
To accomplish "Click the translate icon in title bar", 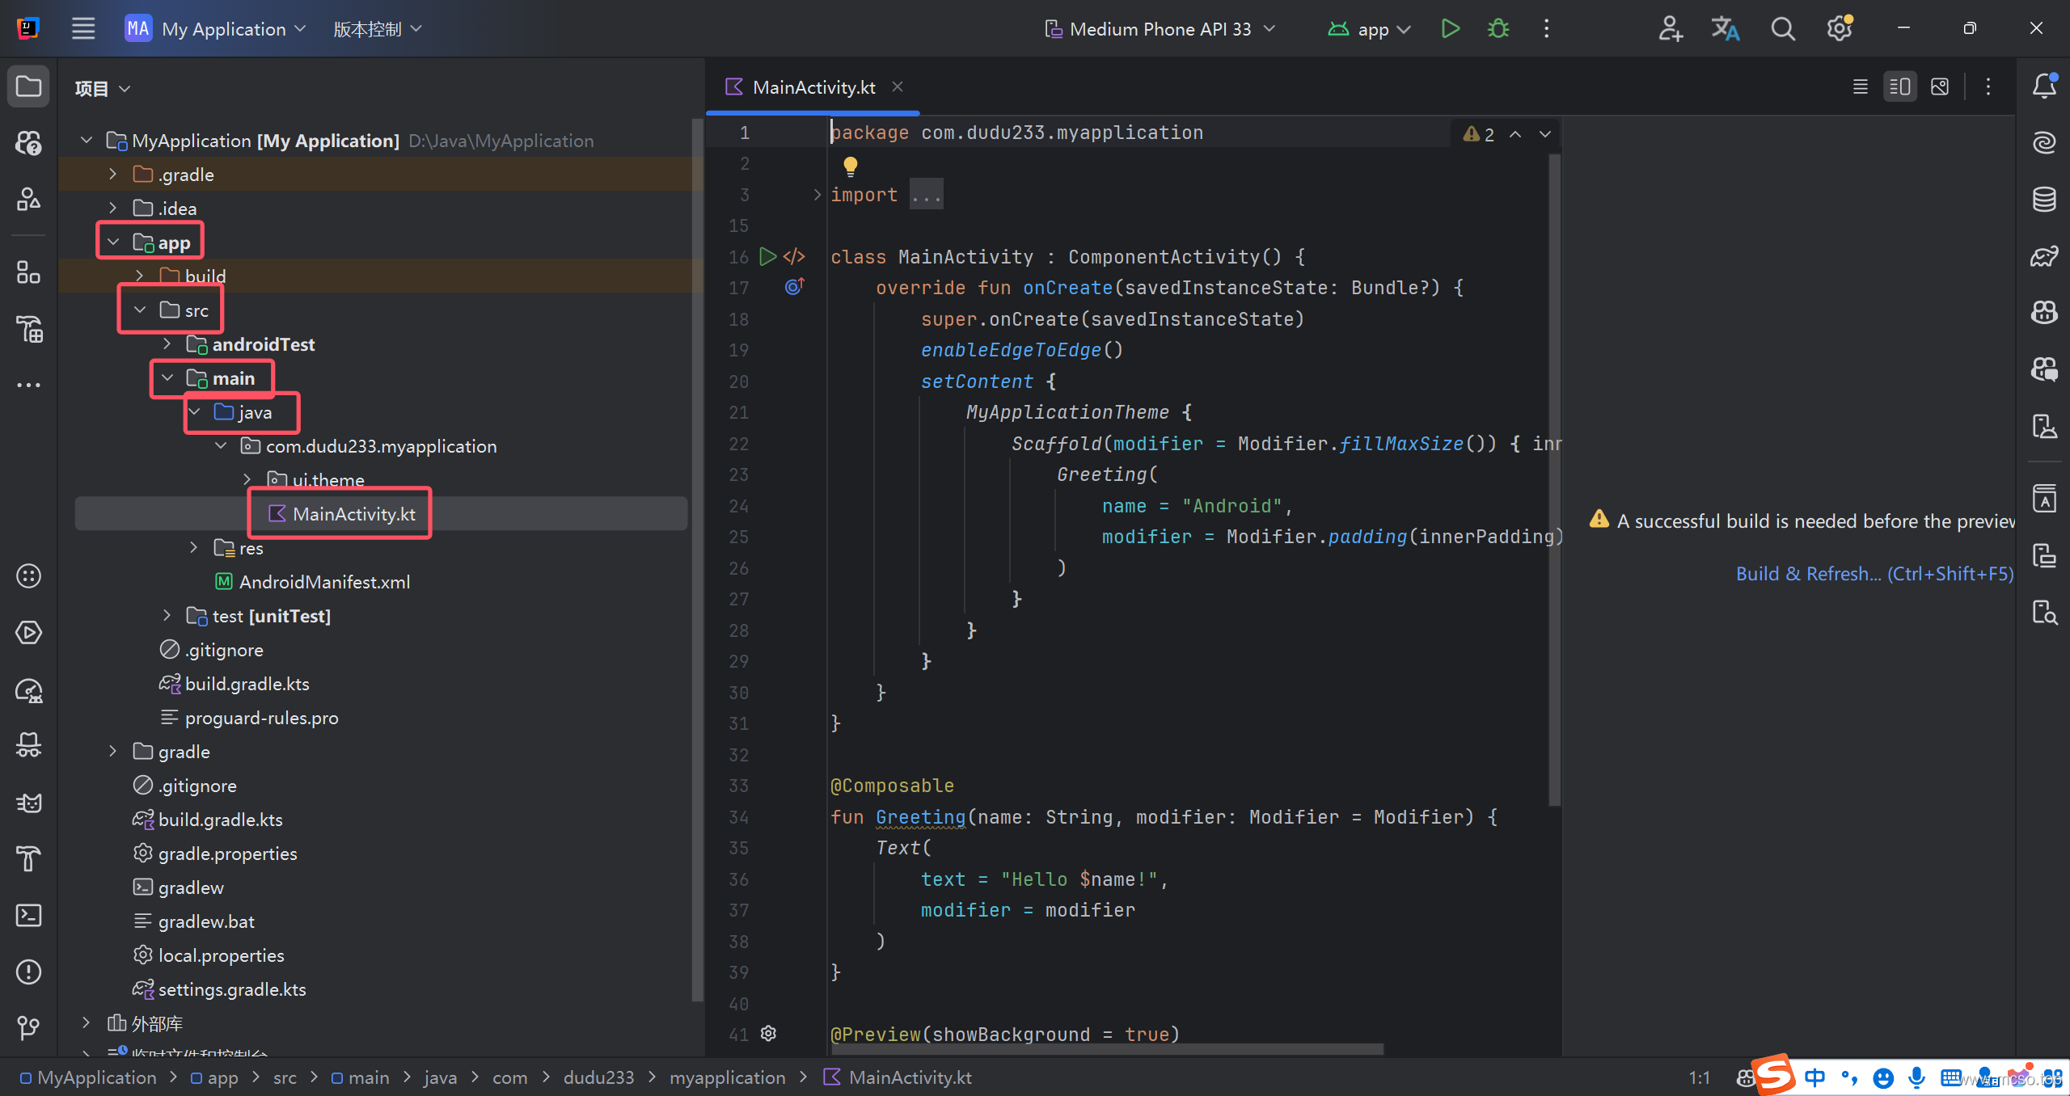I will pyautogui.click(x=1725, y=29).
